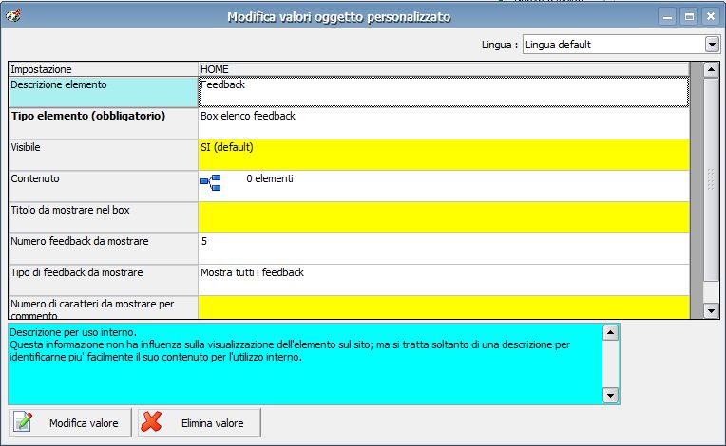
Task: Select Titolo da mostrare nel box label
Action: point(104,217)
